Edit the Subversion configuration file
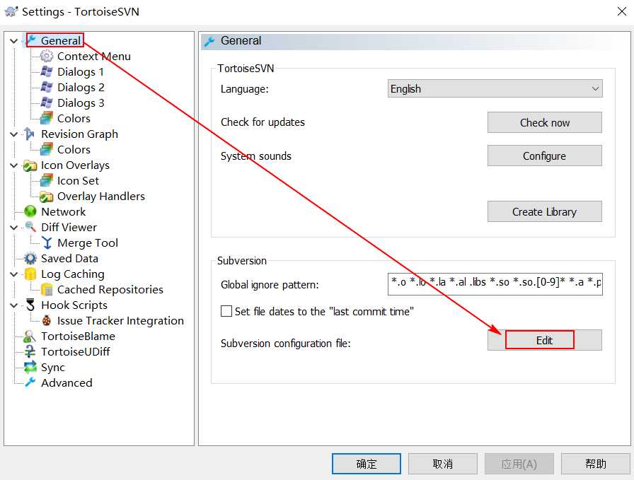This screenshot has height=480, width=634. tap(545, 340)
